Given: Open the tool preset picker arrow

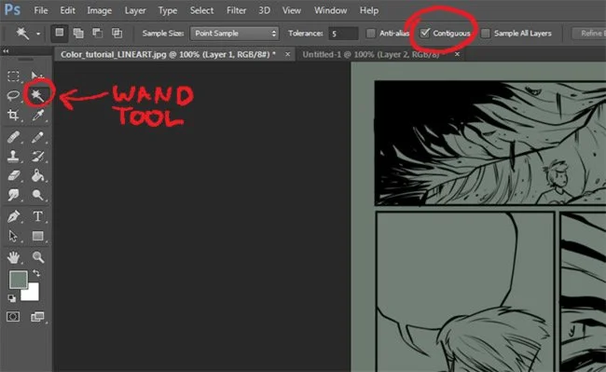Looking at the screenshot, I should 38,34.
